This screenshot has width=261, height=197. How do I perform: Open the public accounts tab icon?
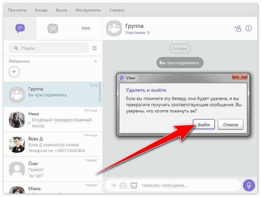pyautogui.click(x=53, y=29)
